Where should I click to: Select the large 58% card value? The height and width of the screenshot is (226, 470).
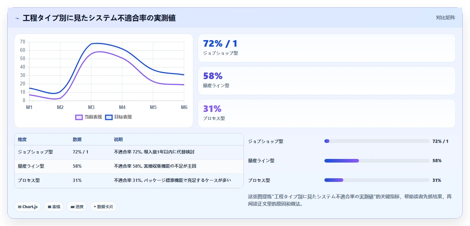pos(213,76)
